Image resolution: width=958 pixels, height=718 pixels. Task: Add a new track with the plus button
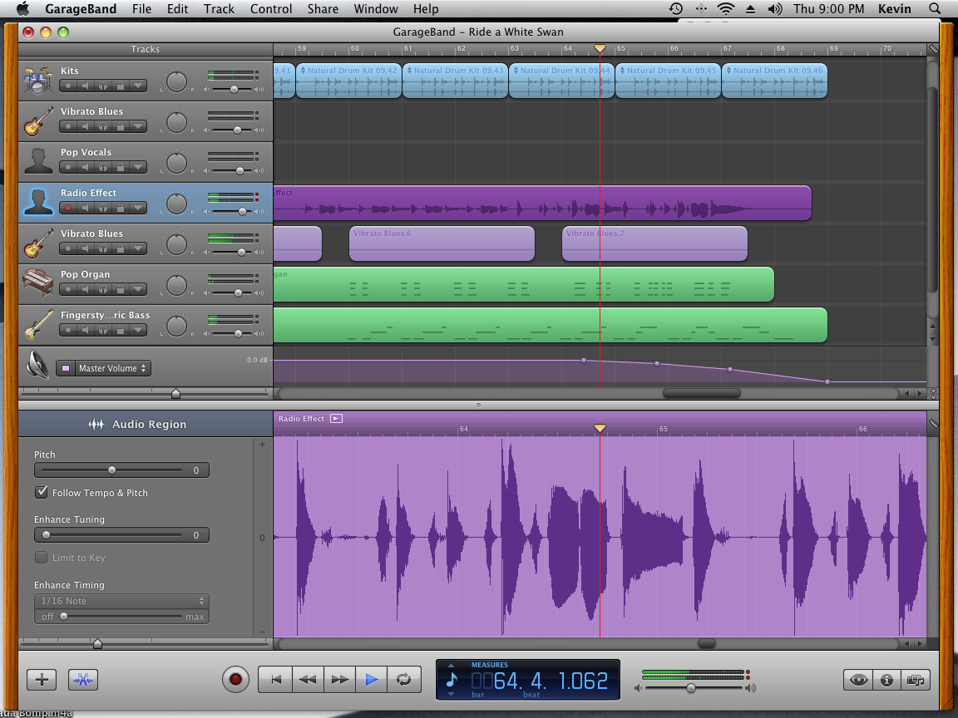(42, 680)
